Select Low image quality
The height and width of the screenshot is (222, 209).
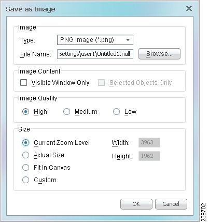coord(116,112)
